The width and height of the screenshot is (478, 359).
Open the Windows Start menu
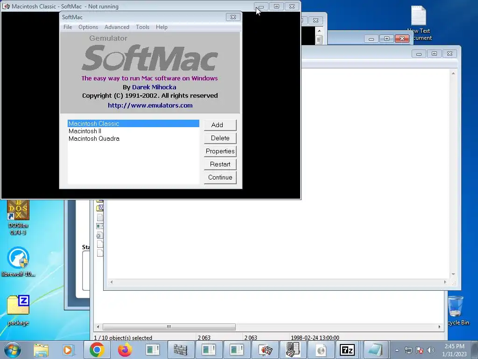coord(12,350)
